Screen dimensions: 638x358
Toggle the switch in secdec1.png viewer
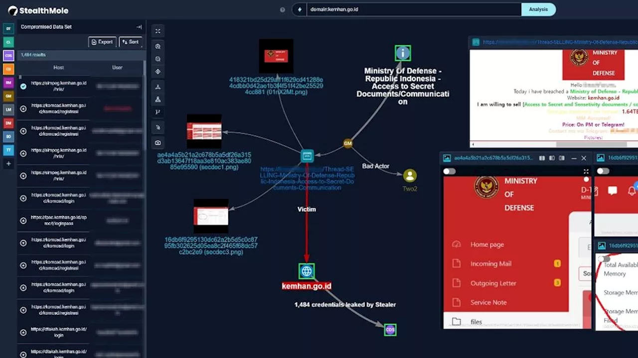450,172
